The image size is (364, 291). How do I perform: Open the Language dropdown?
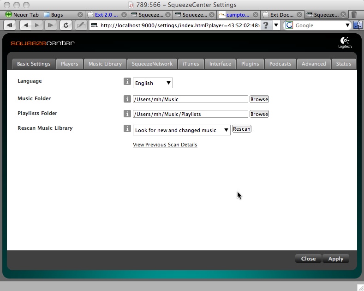153,83
